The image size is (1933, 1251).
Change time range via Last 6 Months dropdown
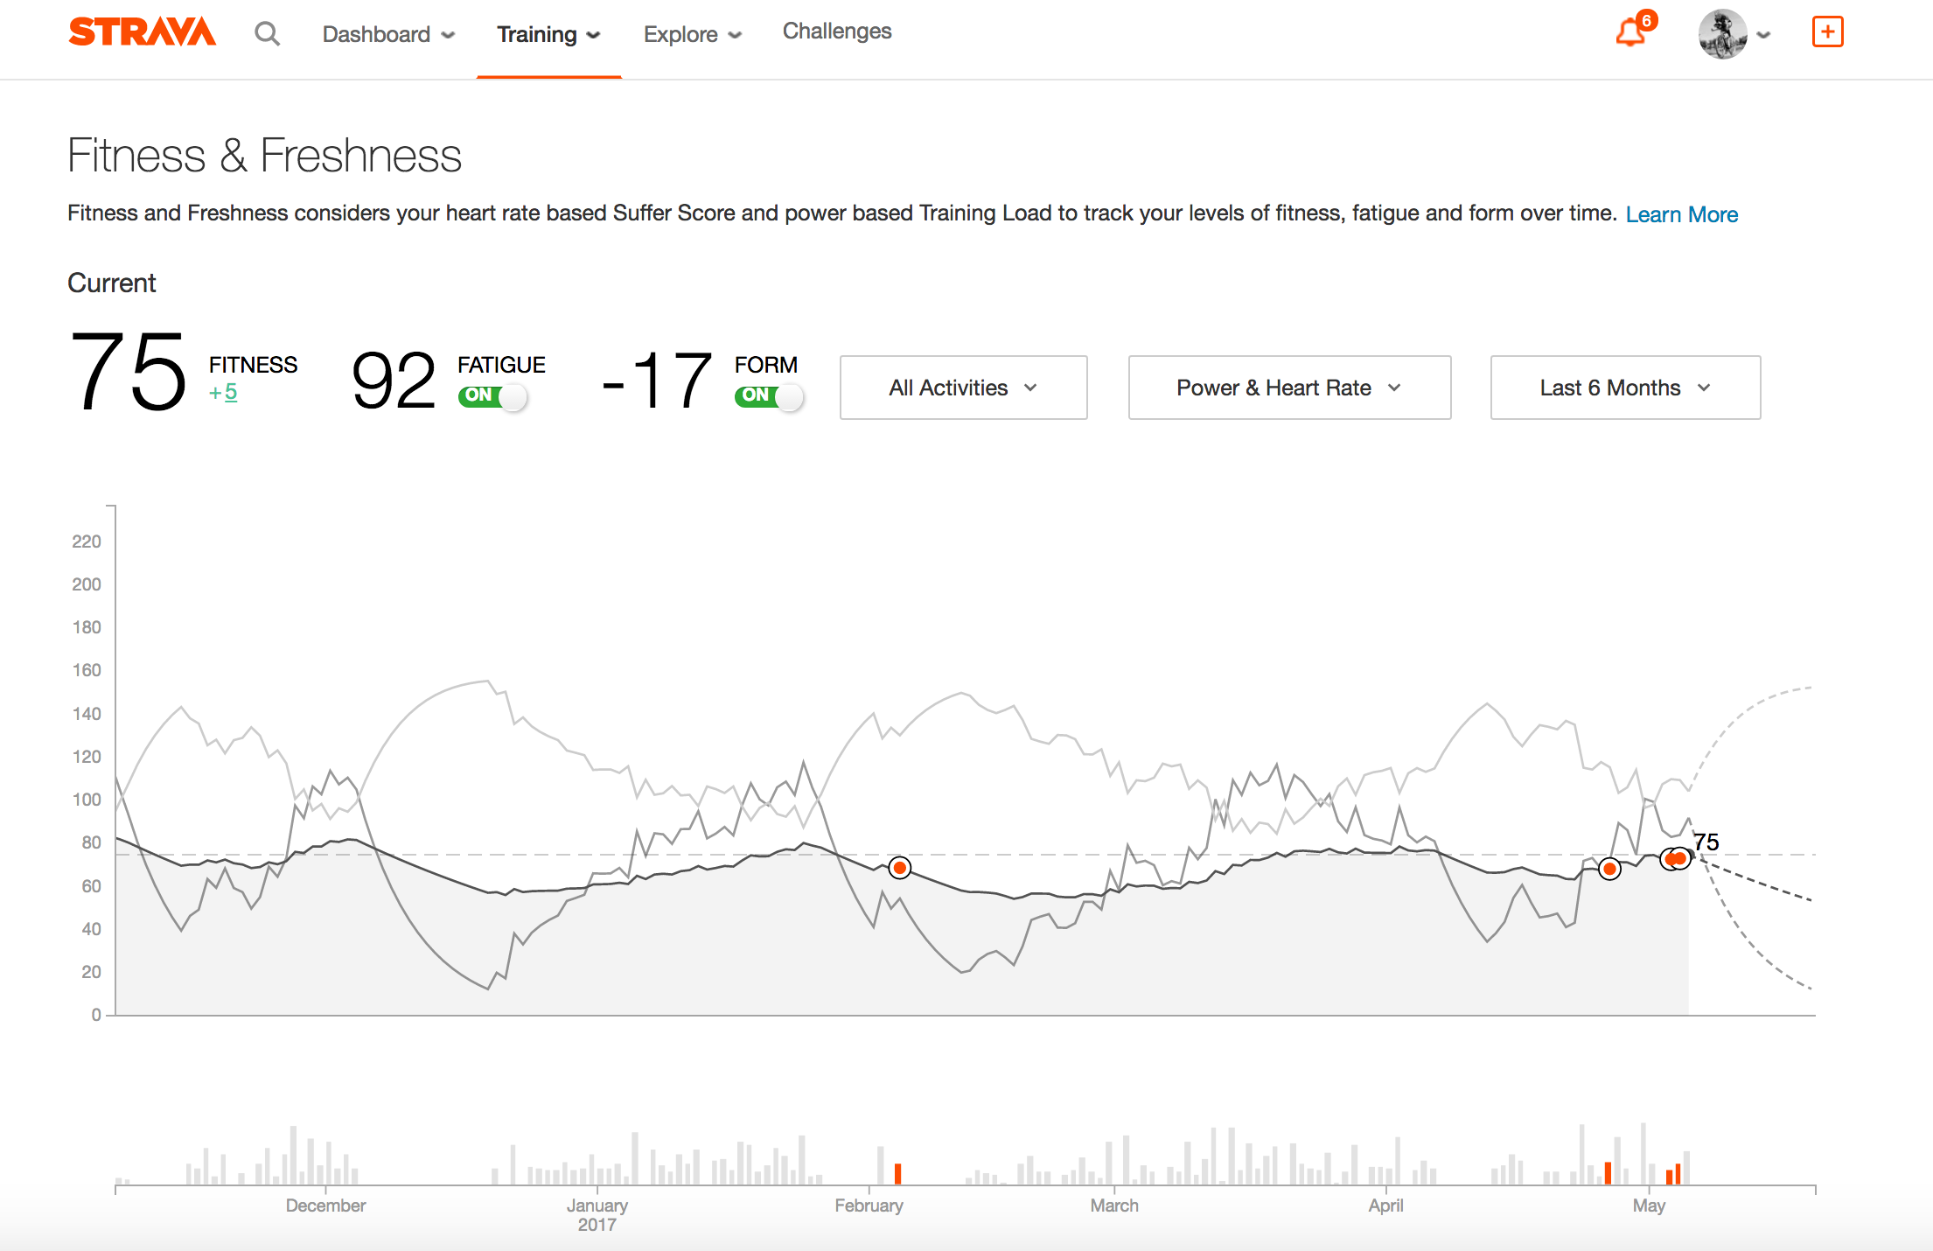(x=1624, y=388)
